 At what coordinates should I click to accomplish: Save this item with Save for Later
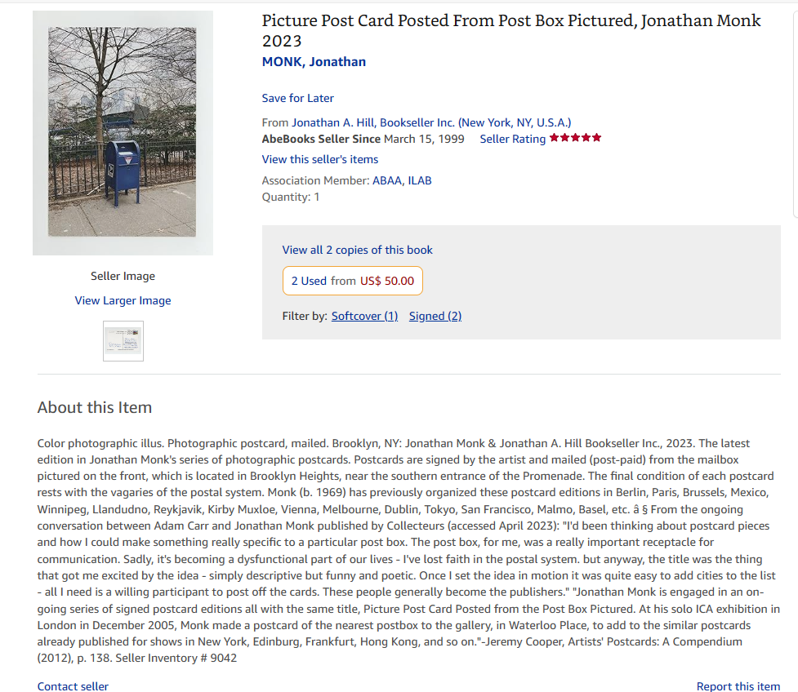point(298,98)
